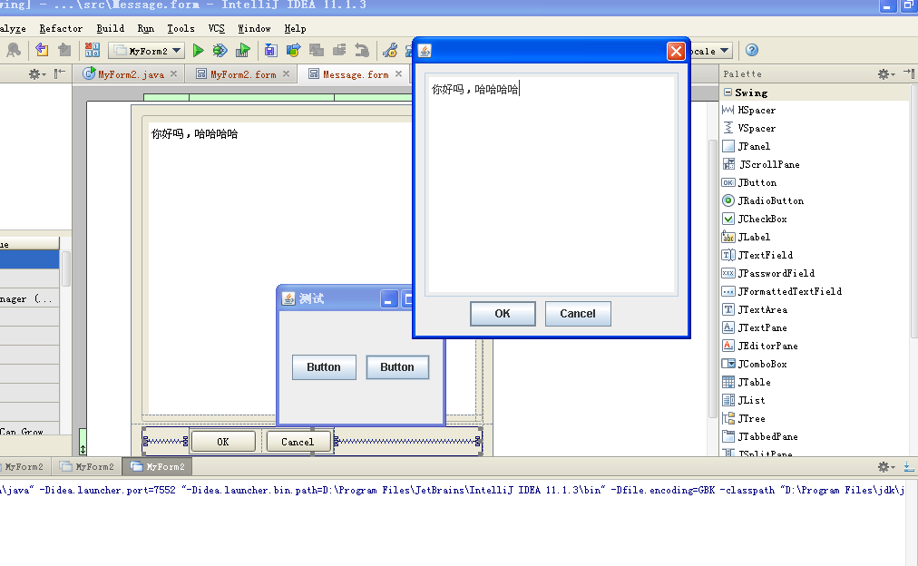The width and height of the screenshot is (918, 566).
Task: Open the Run menu
Action: [x=146, y=28]
